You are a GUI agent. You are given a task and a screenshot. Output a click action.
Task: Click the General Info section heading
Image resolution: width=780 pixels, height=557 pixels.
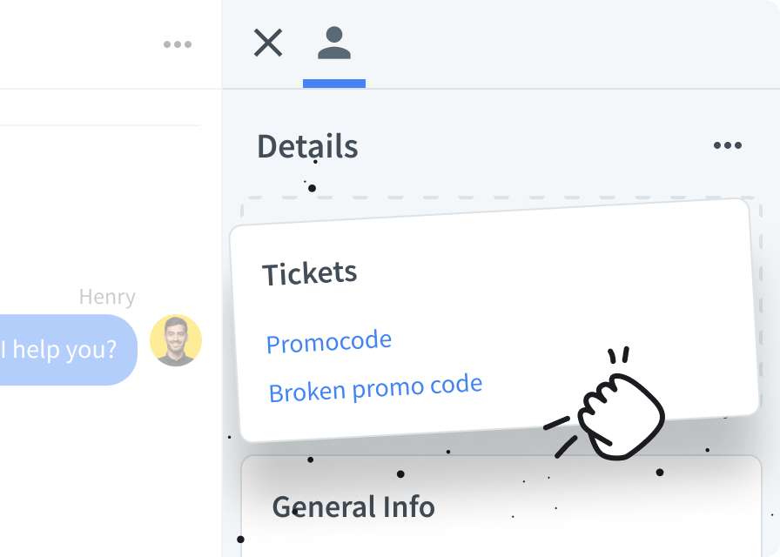(x=353, y=507)
